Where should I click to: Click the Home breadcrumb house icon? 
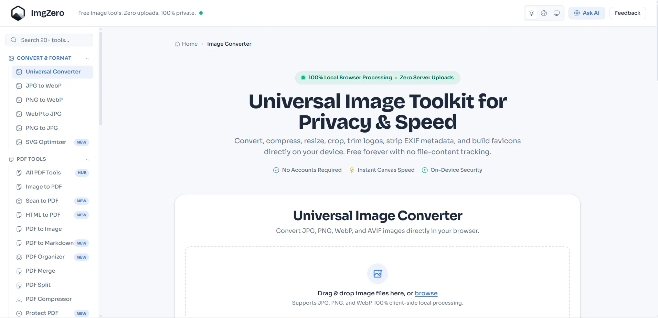[x=177, y=44]
